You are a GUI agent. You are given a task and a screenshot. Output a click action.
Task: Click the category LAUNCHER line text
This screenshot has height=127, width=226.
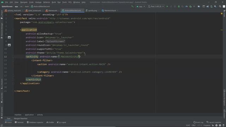[79, 72]
